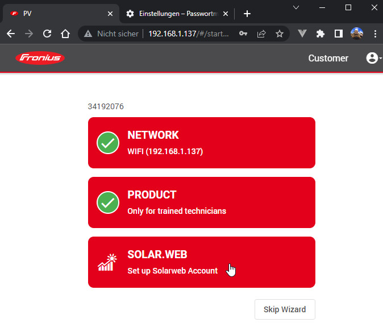Click the Product green checkmark icon
Viewport: 383px width, 331px height.
coord(107,202)
